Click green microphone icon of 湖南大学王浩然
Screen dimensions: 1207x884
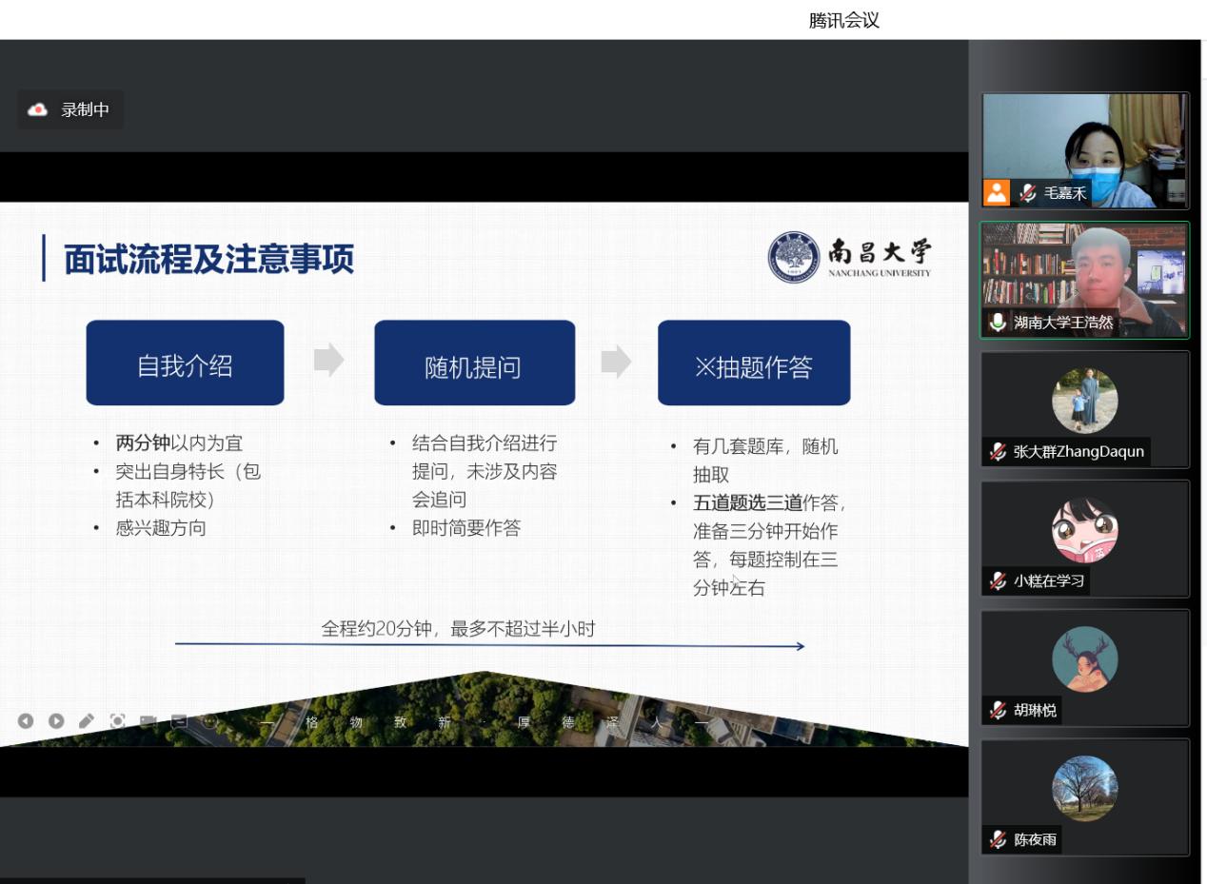coord(997,323)
